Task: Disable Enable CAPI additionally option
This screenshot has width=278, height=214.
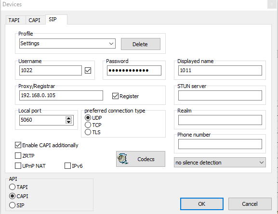Action: [18, 145]
